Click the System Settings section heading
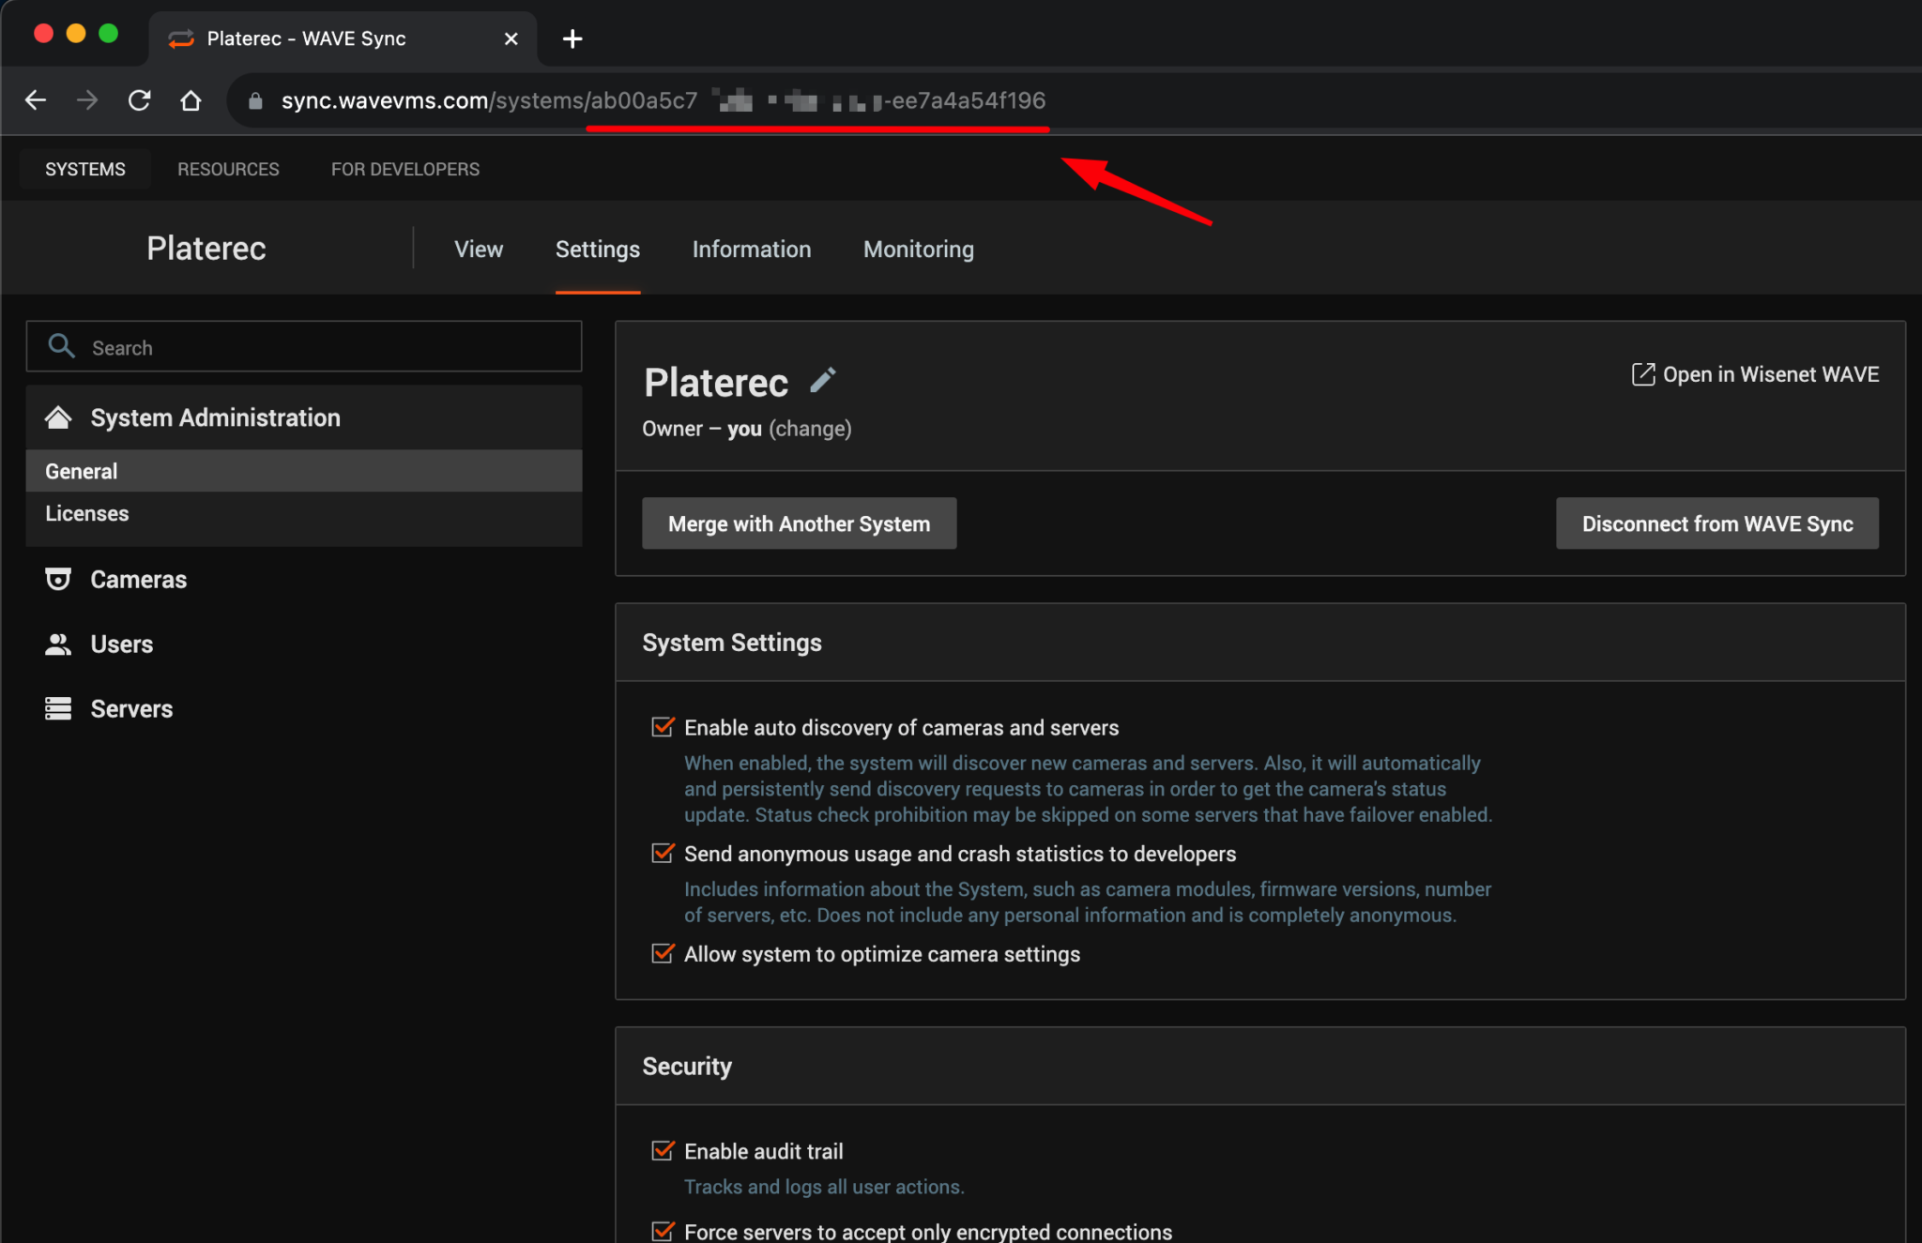This screenshot has height=1243, width=1922. click(732, 643)
